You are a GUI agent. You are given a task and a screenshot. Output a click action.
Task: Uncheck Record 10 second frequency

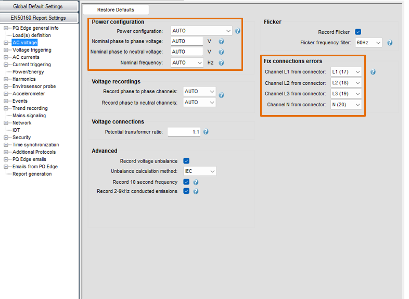(x=186, y=182)
